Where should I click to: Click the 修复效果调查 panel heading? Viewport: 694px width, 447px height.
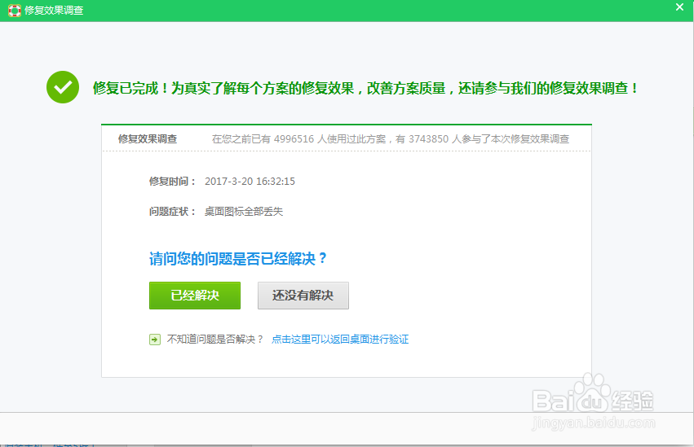pos(148,139)
